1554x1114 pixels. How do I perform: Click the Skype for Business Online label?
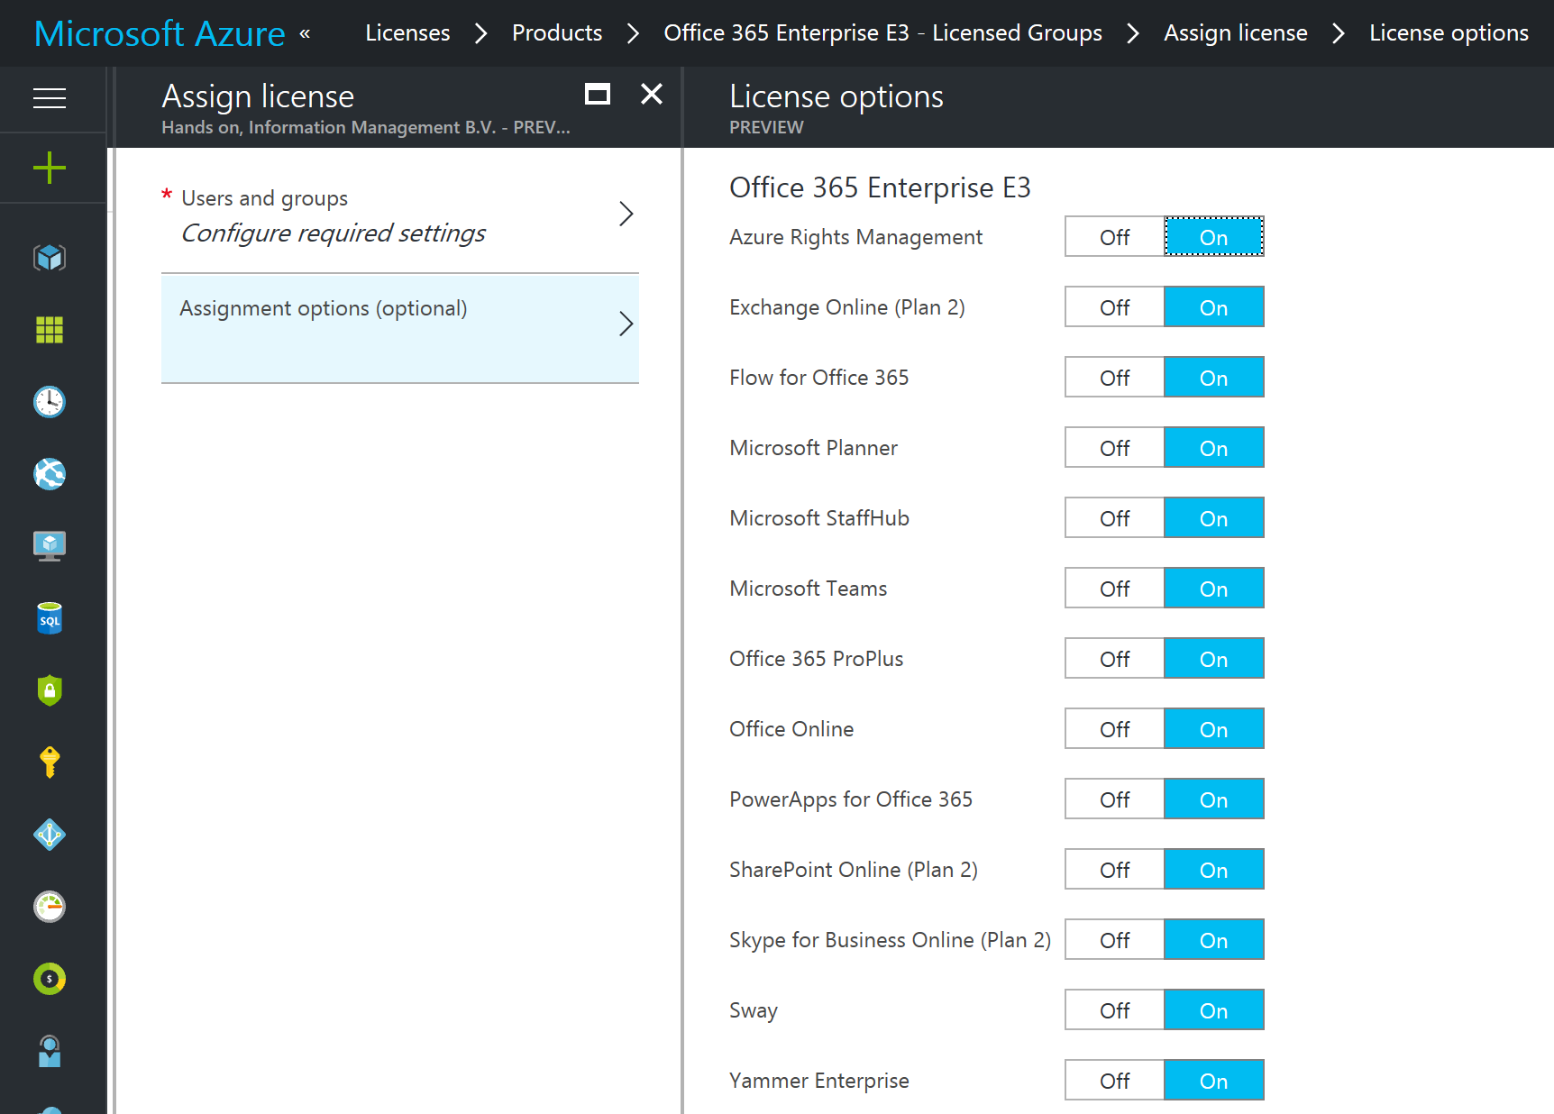(x=891, y=940)
